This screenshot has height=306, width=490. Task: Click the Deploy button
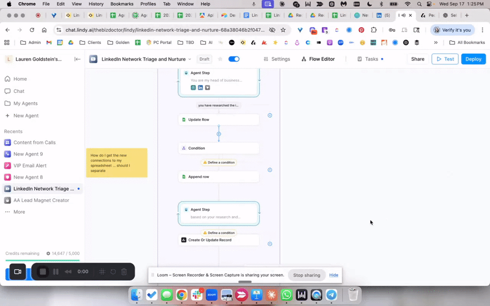473,59
